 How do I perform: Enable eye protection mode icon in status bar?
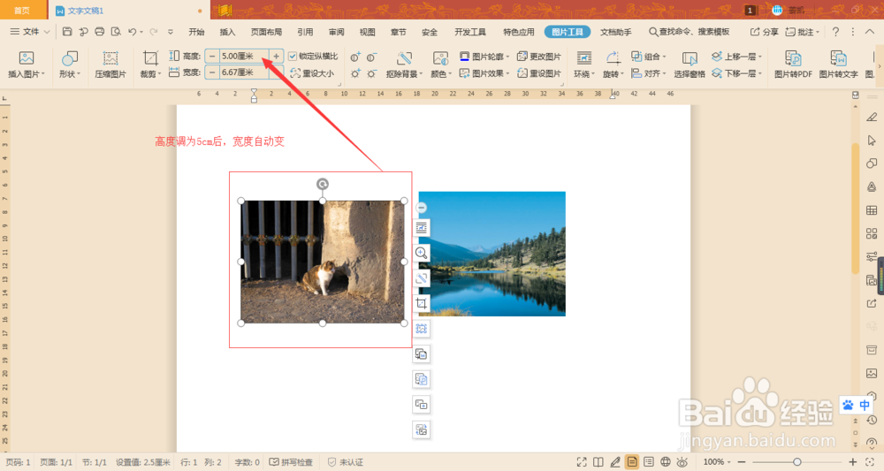point(682,462)
